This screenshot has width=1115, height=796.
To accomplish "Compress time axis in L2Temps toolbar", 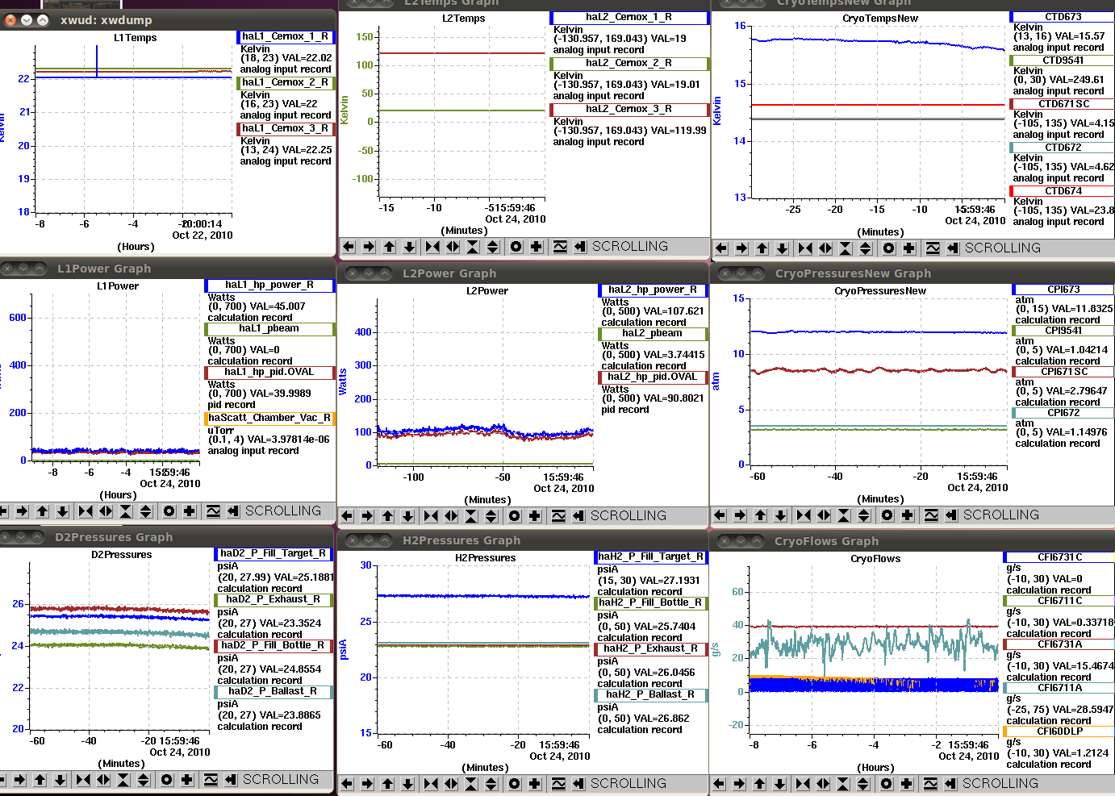I will tap(432, 247).
